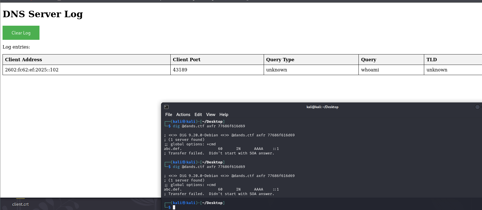This screenshot has height=210, width=482.
Task: Click the kali@kali: ~/Desktop terminal title
Action: click(322, 107)
